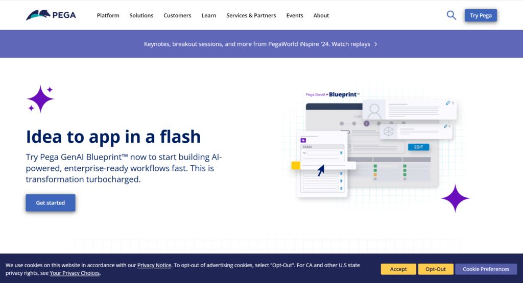Screen dimensions: 523x283
Task: Open the Solutions menu
Action: coord(141,15)
